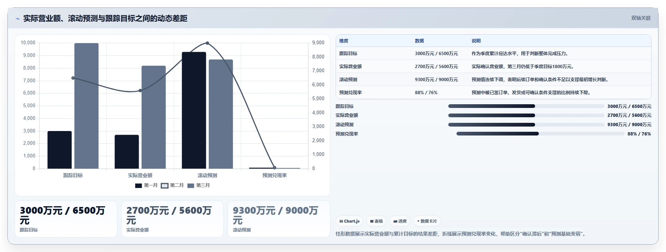
Task: Open the 滚动预测 summary card
Action: coord(279,219)
